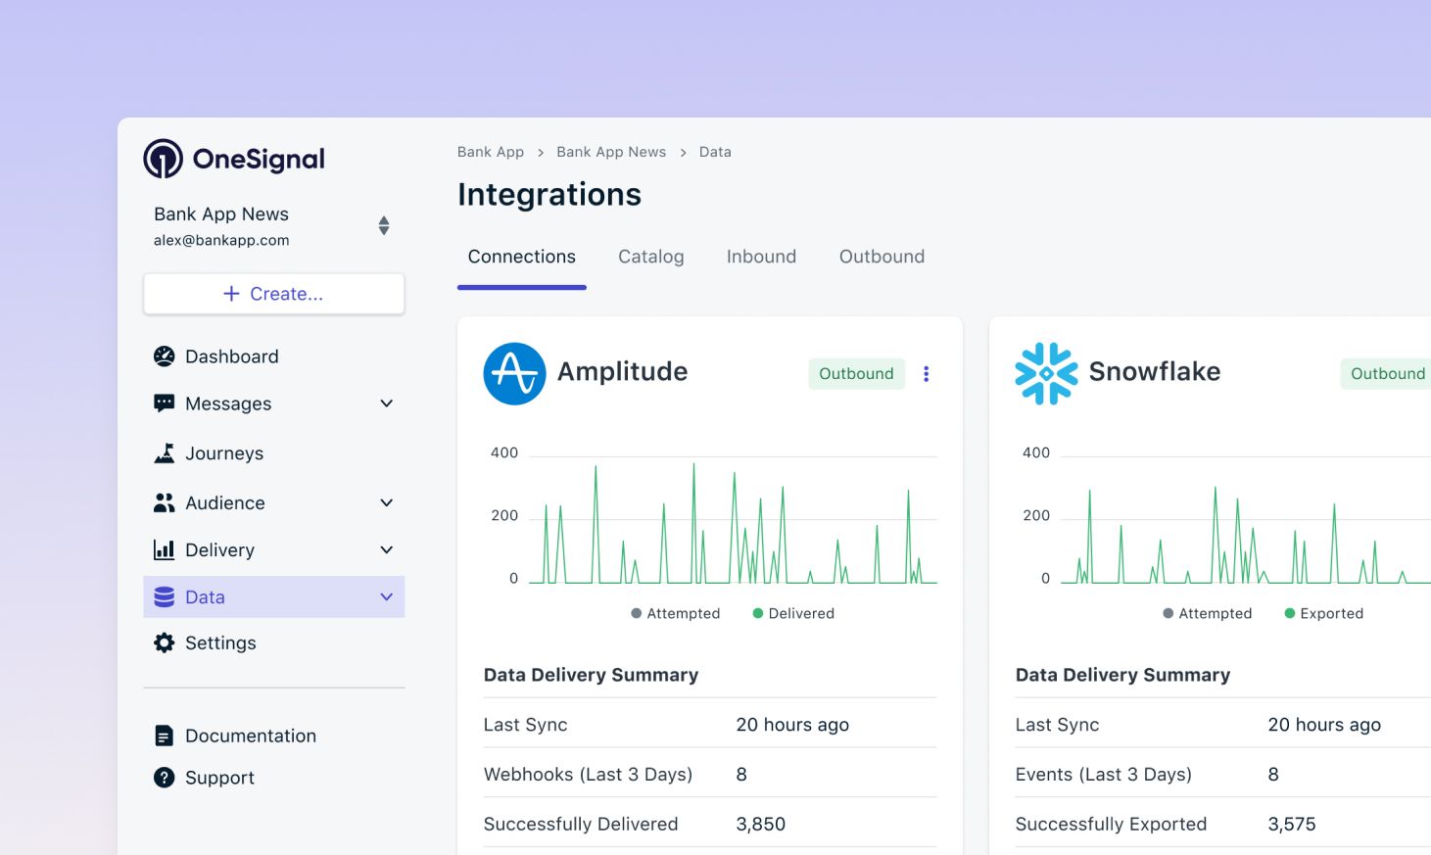Click the Bank App News app name
Image resolution: width=1431 pixels, height=855 pixels.
click(x=221, y=214)
